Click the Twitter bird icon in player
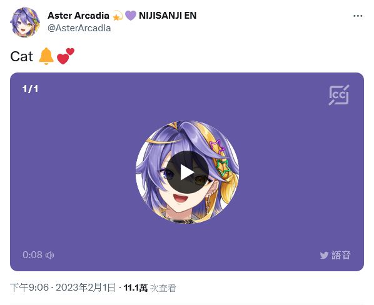This screenshot has width=374, height=305. point(324,256)
